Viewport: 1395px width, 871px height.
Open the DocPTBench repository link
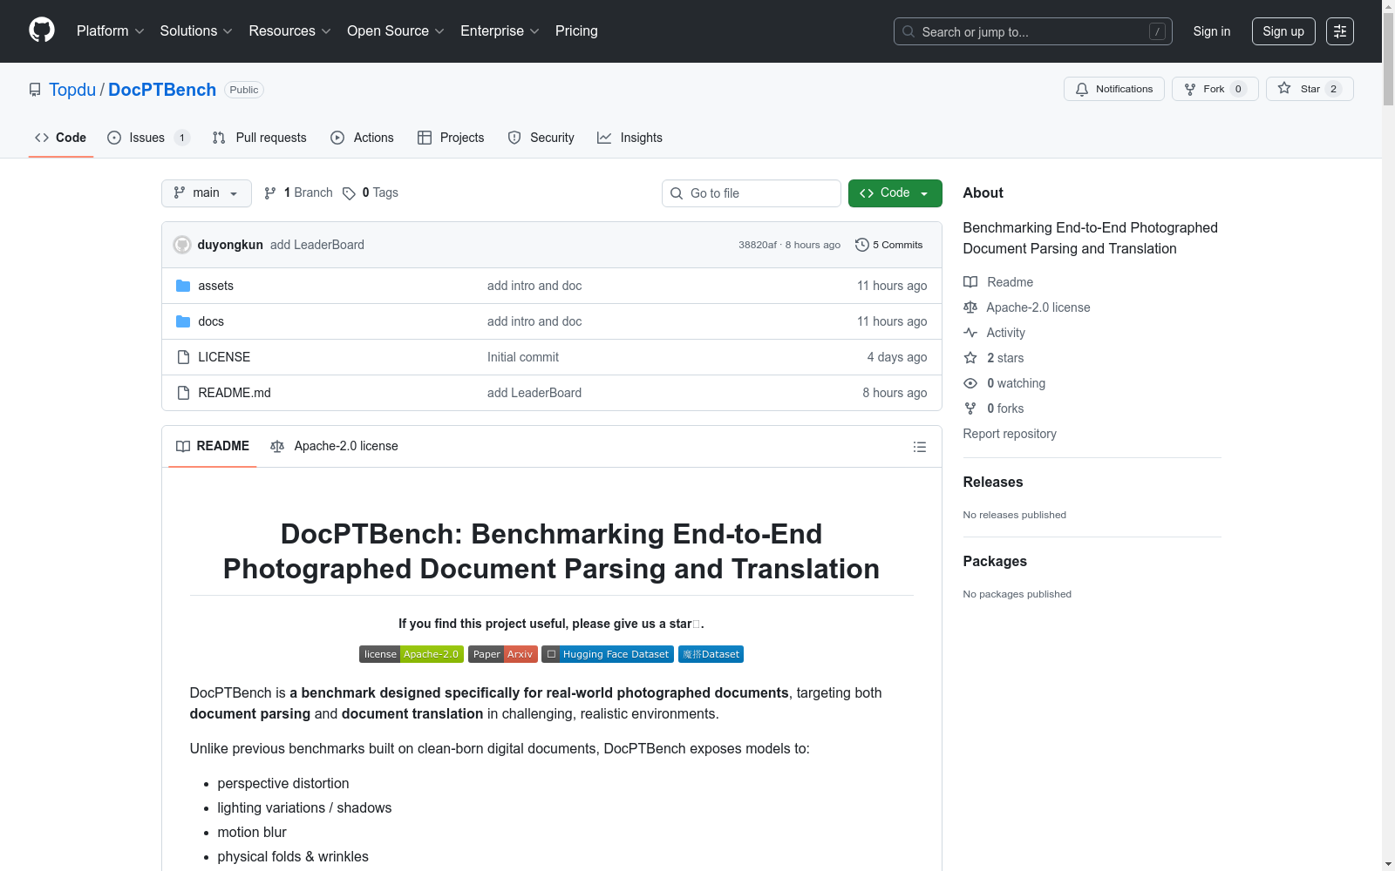tap(162, 90)
